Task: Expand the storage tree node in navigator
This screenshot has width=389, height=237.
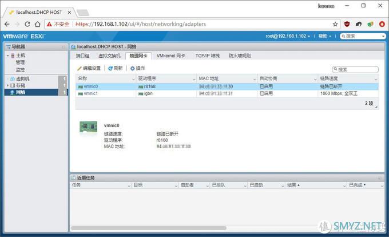Action: (x=7, y=86)
